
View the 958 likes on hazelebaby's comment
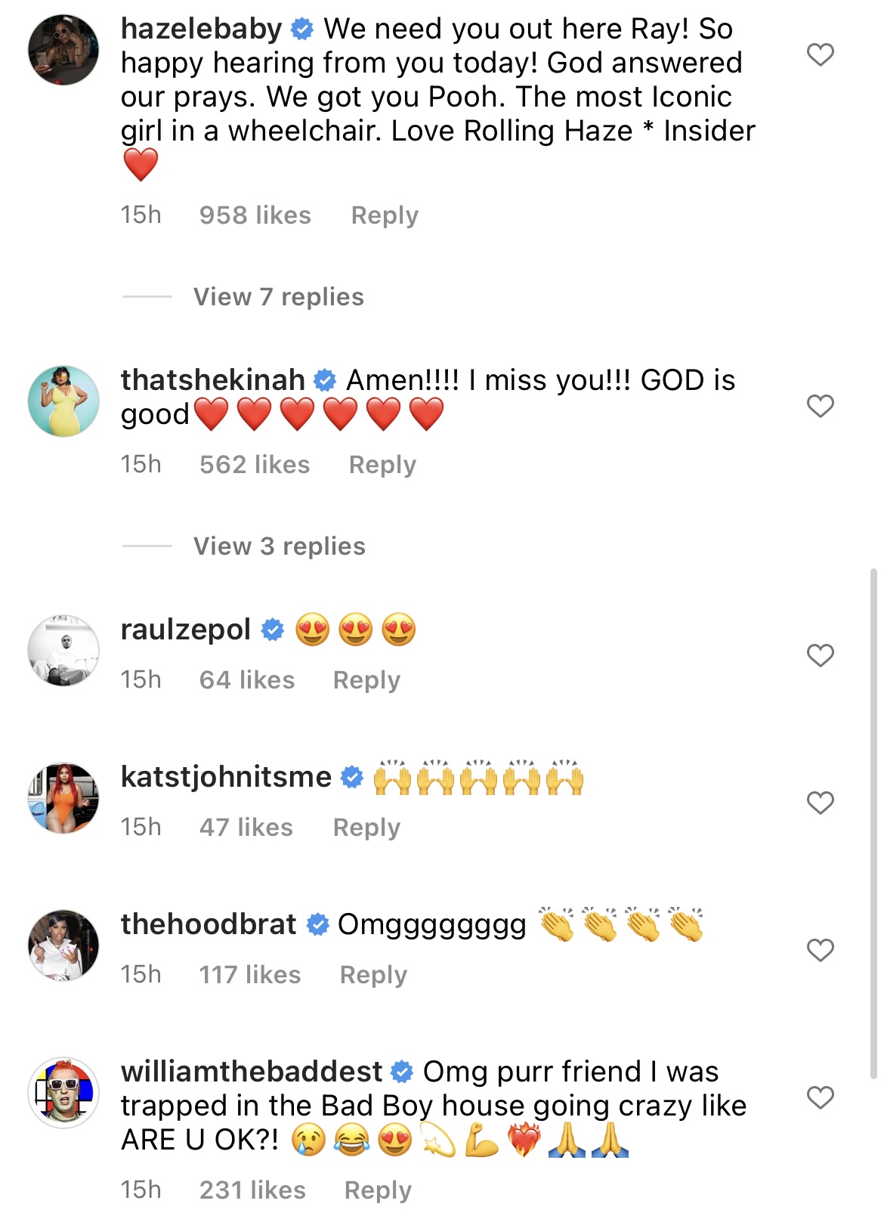tap(255, 215)
